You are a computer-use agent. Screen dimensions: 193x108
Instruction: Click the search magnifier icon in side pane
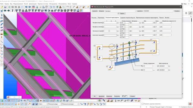tap(191, 16)
